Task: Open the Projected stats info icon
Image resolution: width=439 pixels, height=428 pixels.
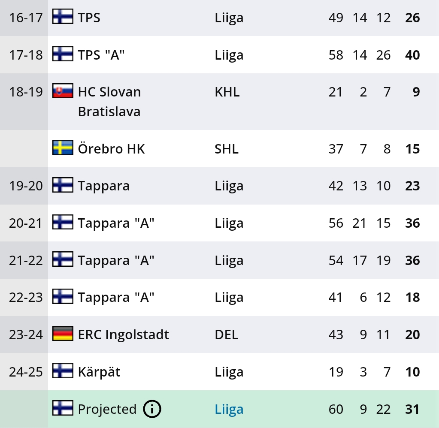Action: point(152,409)
